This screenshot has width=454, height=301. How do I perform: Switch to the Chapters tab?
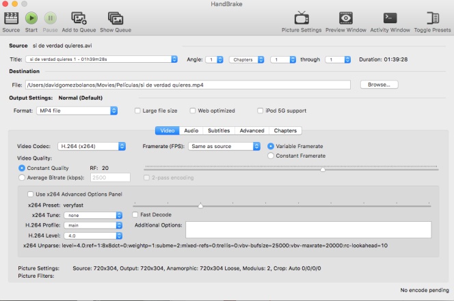[285, 130]
